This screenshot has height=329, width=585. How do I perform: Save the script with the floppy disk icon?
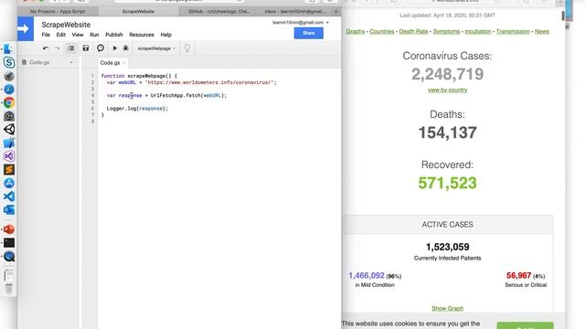point(86,48)
